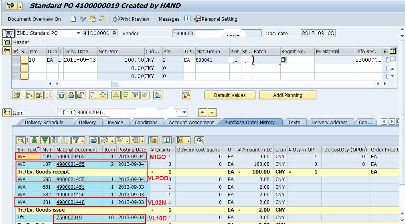Click the Other Purchase Order icon
The image size is (405, 224).
(93, 19)
